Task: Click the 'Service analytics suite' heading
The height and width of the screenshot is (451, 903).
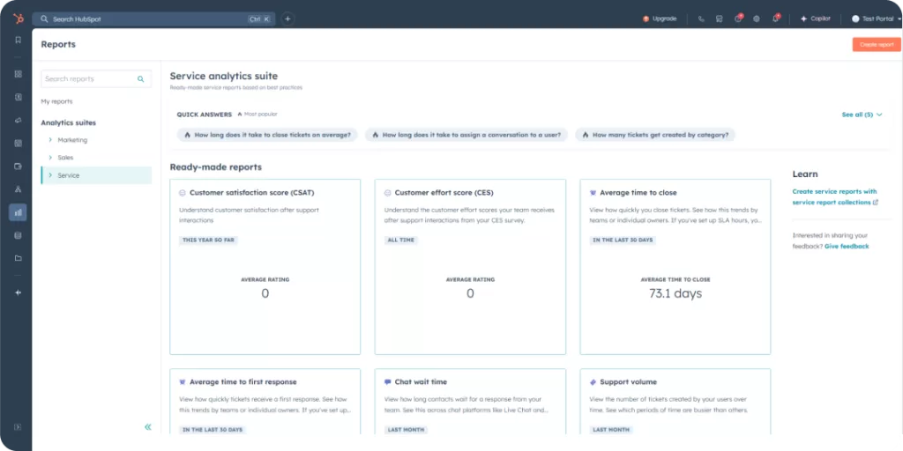Action: (x=223, y=76)
